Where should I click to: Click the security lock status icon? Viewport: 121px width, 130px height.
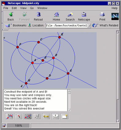coord(4,126)
